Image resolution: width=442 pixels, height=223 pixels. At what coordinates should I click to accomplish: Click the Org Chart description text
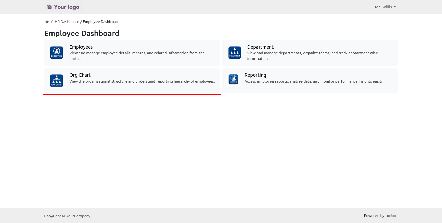[142, 81]
